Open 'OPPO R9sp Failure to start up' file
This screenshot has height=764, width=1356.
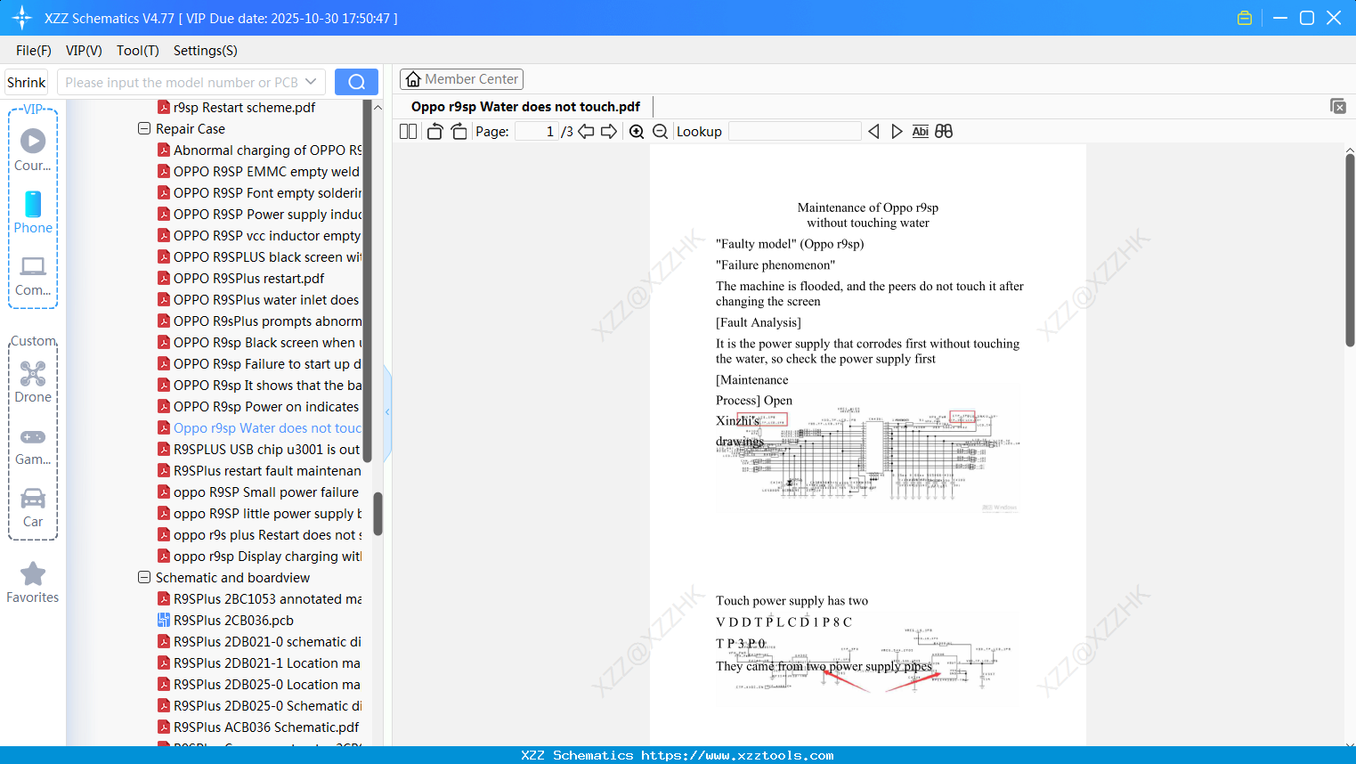pyautogui.click(x=260, y=363)
